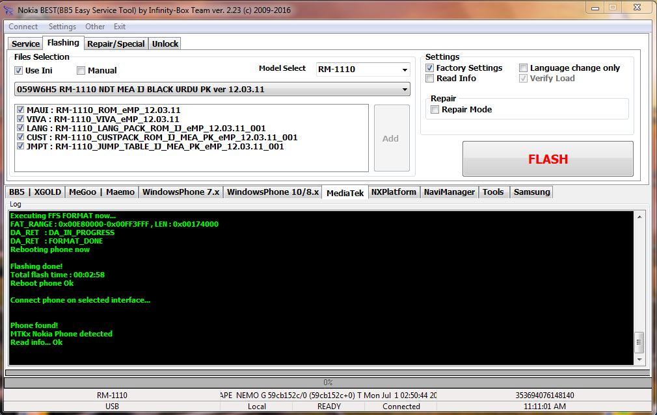
Task: Click the 'MTKx Nokia Phone detected' log line
Action: (x=61, y=334)
